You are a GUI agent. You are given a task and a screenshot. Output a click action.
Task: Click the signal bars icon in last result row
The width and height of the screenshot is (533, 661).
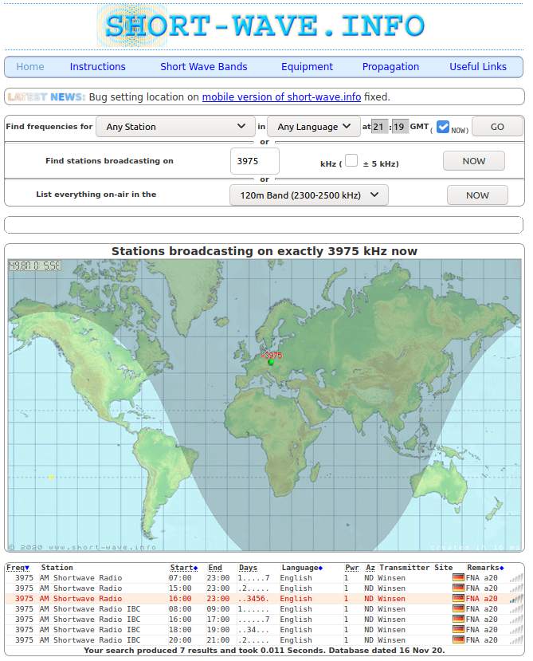click(516, 640)
